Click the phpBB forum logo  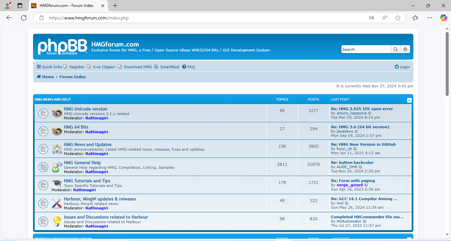pyautogui.click(x=62, y=47)
